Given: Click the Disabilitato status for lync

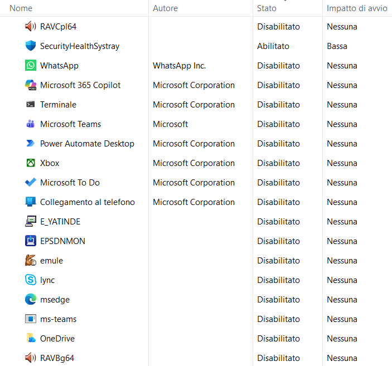Looking at the screenshot, I should [278, 280].
